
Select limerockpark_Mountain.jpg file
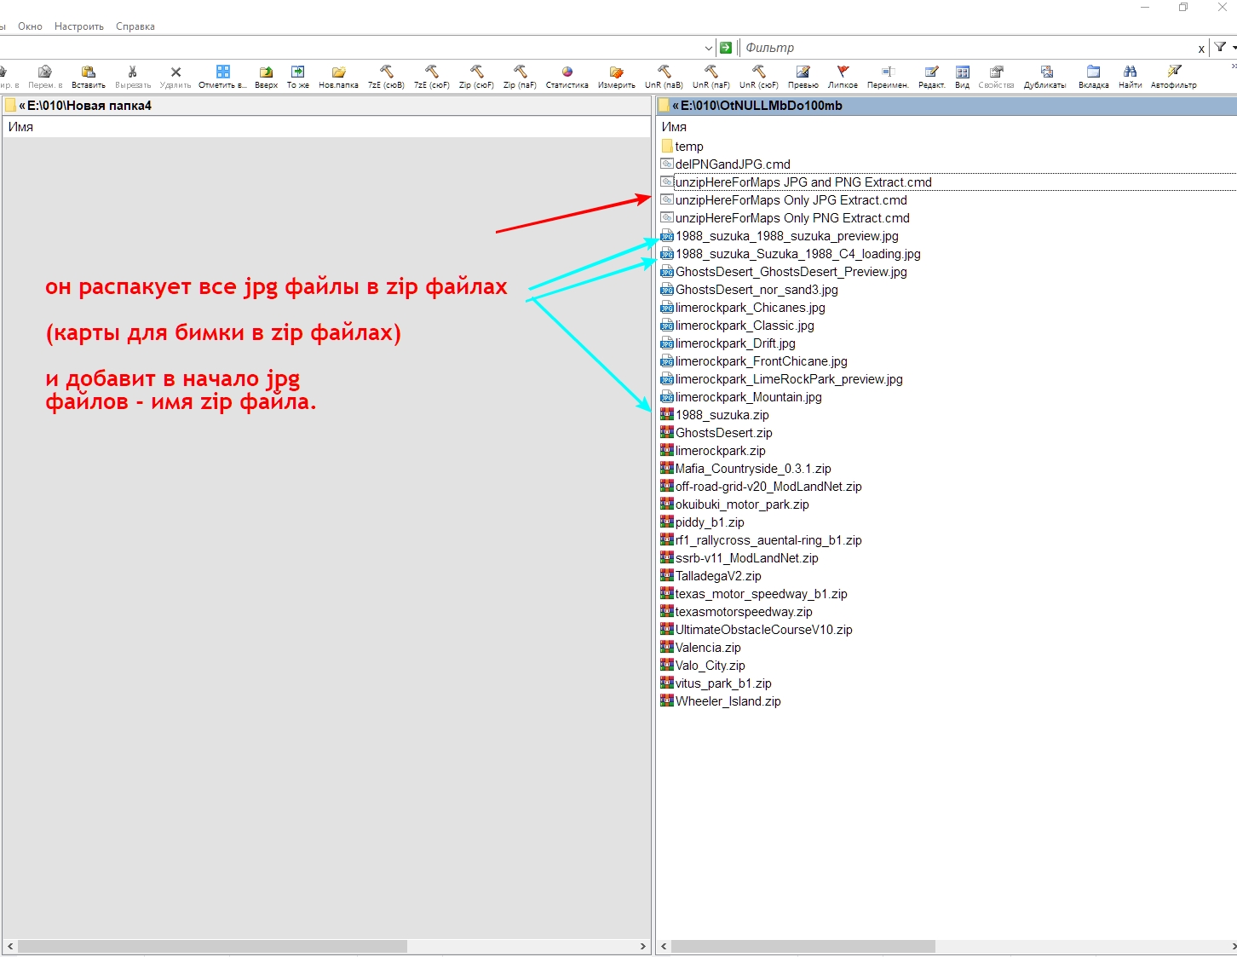[x=742, y=397]
